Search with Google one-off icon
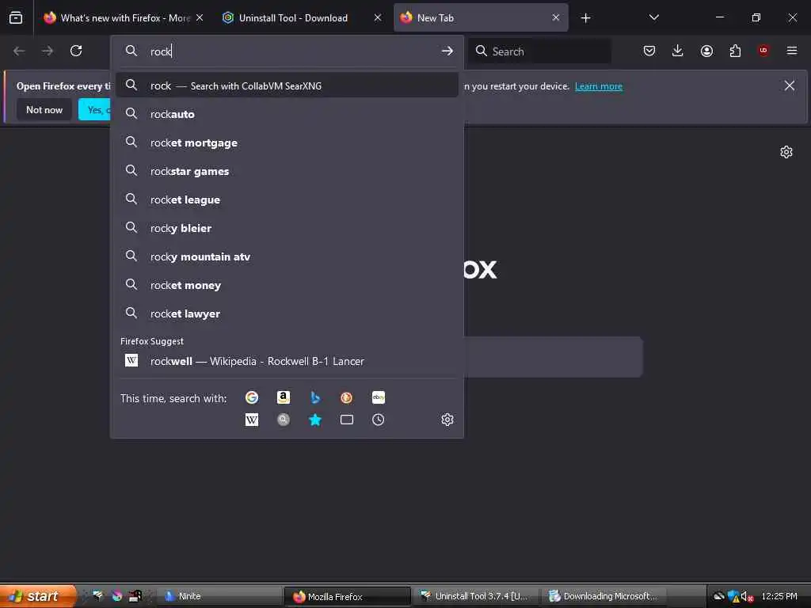811x608 pixels. tap(252, 397)
